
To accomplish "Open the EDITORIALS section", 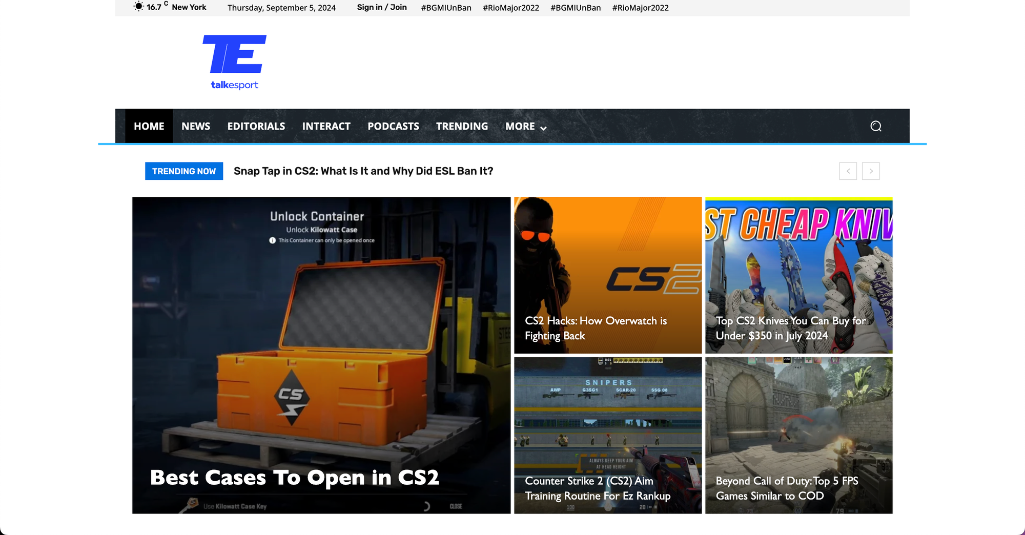I will click(256, 126).
